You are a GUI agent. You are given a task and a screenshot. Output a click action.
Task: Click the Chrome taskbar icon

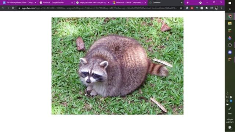230,16
